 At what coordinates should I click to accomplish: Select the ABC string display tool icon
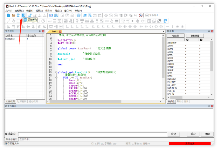128,21
